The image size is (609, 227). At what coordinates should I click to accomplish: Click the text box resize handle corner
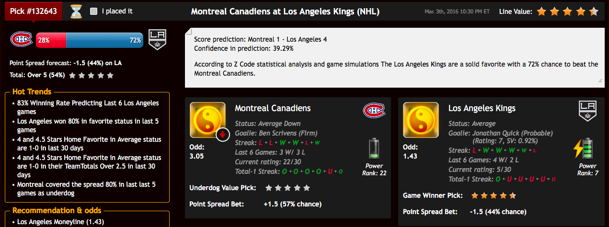(x=599, y=81)
